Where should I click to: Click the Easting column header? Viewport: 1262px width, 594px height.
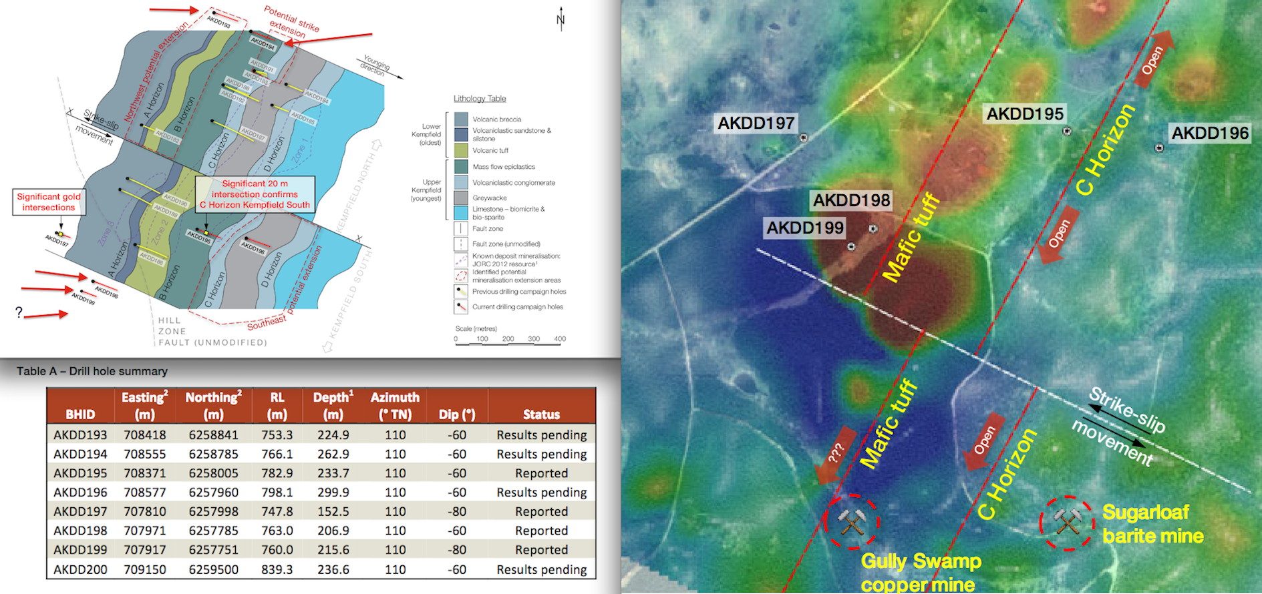click(x=145, y=405)
